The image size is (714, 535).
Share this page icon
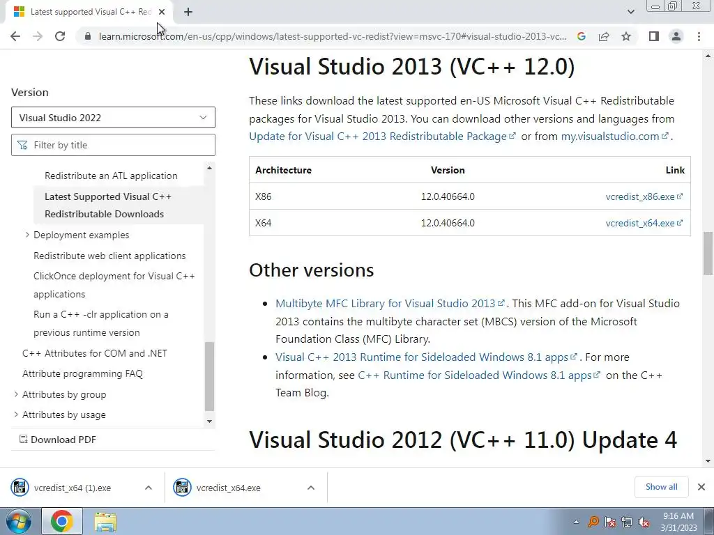[x=604, y=36]
